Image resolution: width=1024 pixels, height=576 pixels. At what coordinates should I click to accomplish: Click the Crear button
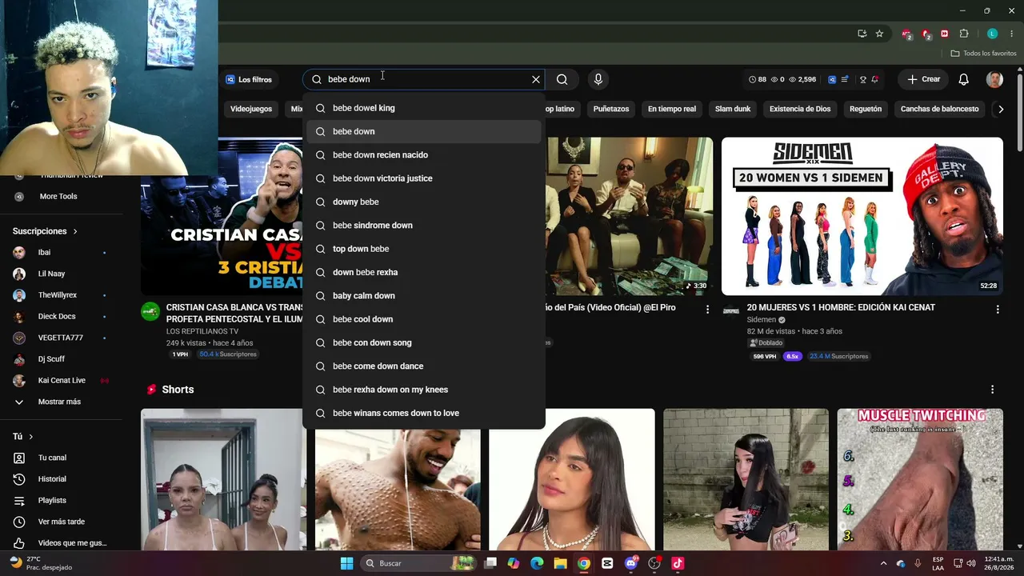click(x=923, y=79)
